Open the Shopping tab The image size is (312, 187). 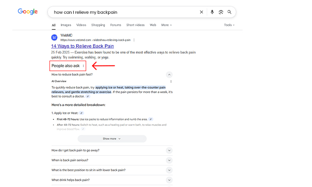[x=98, y=25]
